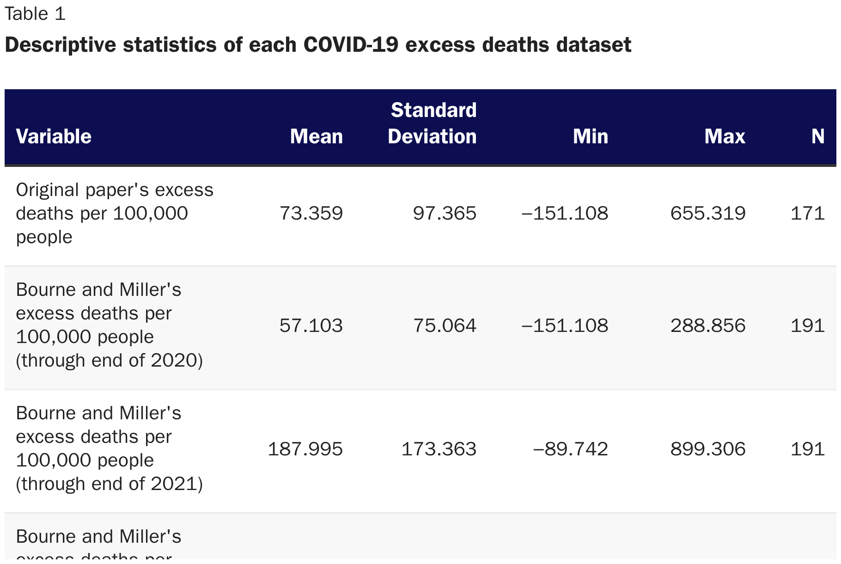Click the Max column header
Screen dimensions: 841x564
[725, 136]
